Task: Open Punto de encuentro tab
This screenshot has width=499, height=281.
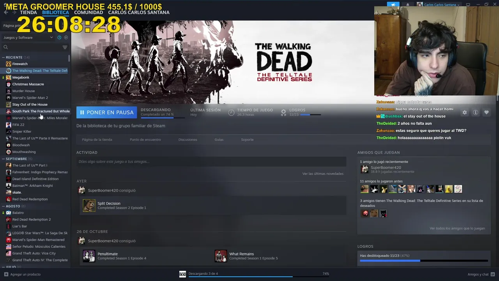Action: pos(145,140)
